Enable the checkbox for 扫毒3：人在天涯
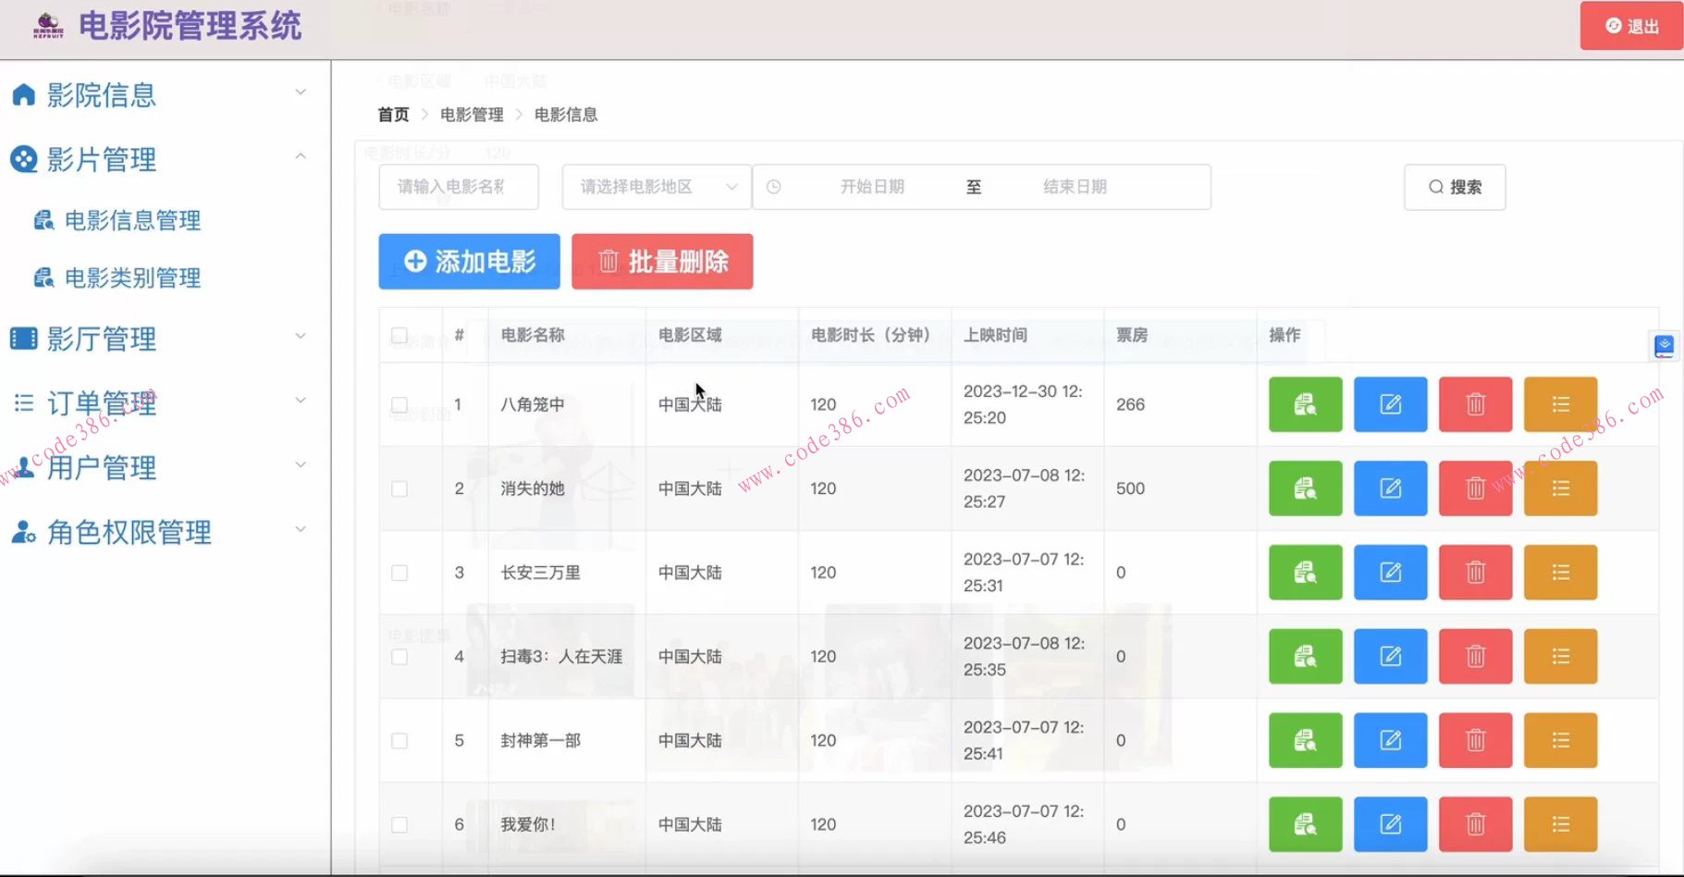 399,656
